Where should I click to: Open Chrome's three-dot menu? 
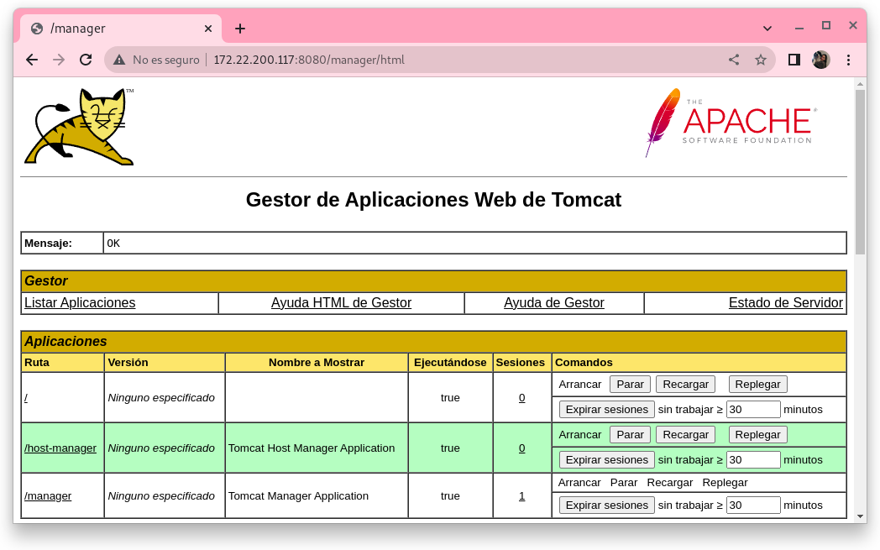tap(848, 60)
